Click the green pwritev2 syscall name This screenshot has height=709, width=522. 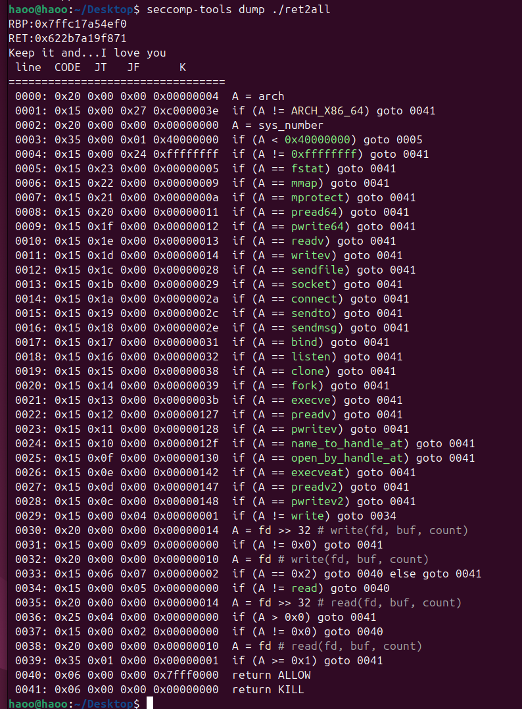point(317,501)
